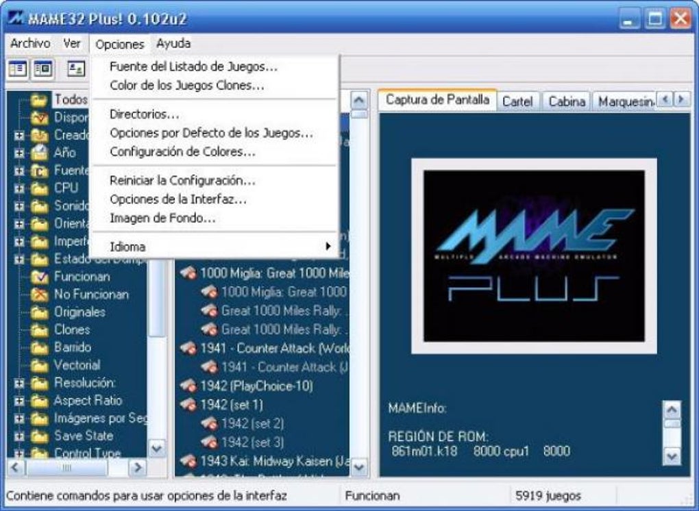Open the Ver menu

[72, 44]
